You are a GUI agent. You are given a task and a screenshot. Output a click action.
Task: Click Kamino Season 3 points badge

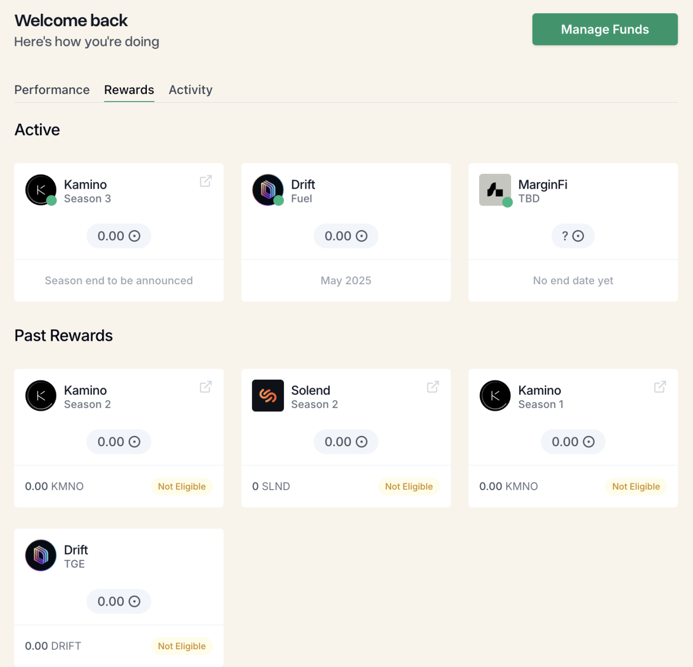[119, 236]
